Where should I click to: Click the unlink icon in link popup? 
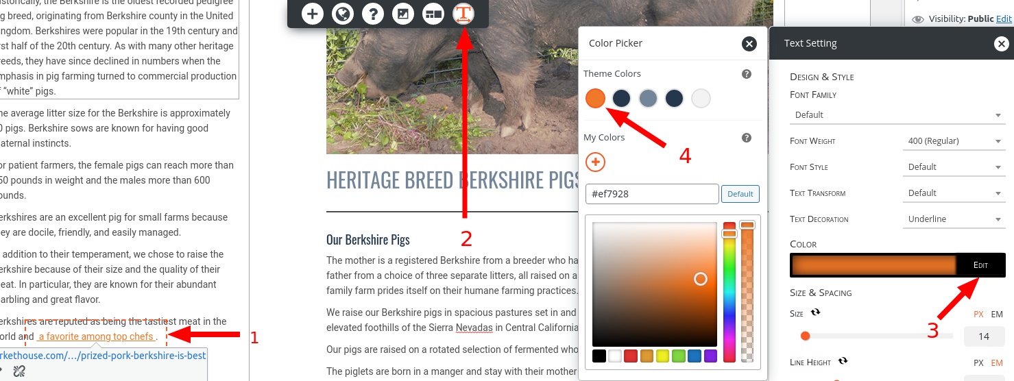(x=19, y=371)
